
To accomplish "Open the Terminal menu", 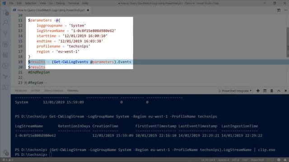I will tap(74, 3).
